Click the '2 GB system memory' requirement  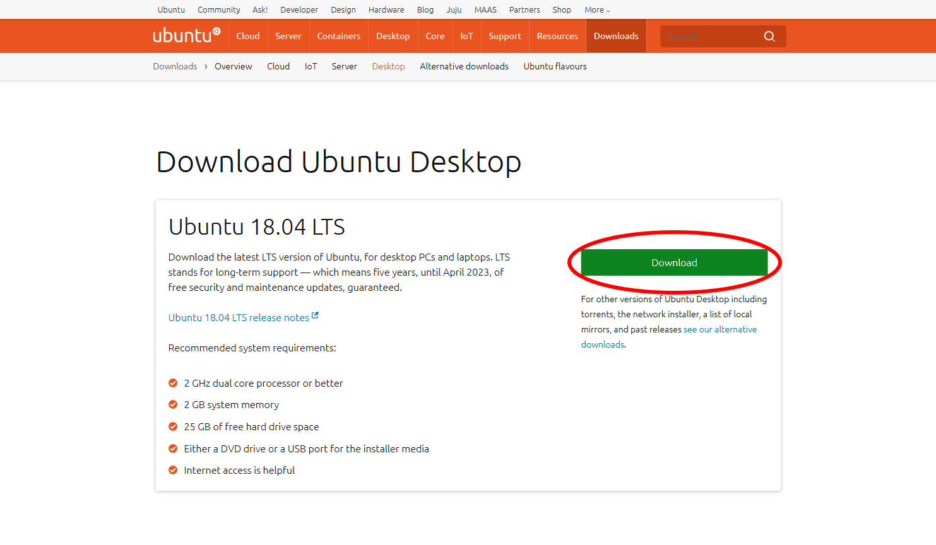(x=231, y=404)
